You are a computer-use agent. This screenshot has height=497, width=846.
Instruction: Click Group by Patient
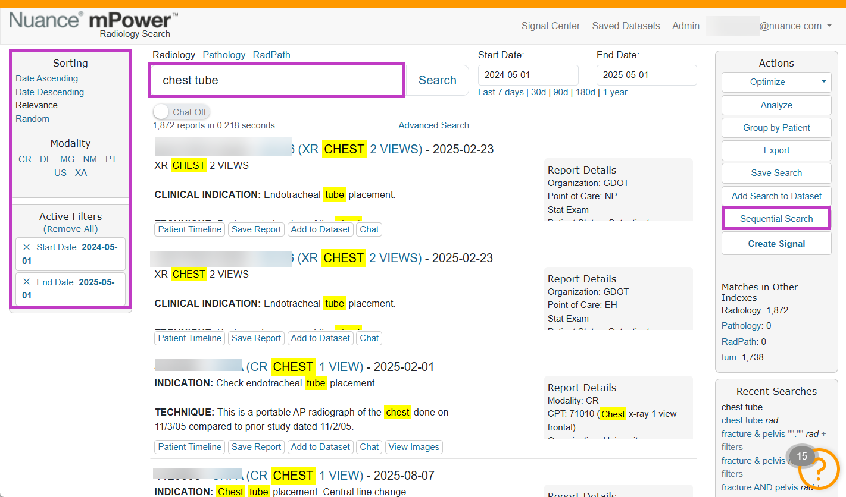pyautogui.click(x=776, y=128)
